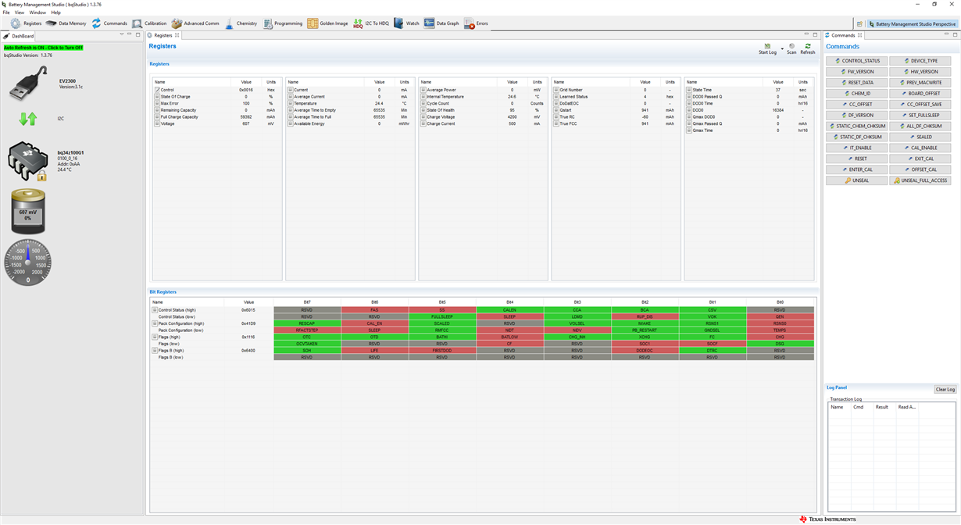Select the Registers tab
961x525 pixels.
click(x=163, y=35)
